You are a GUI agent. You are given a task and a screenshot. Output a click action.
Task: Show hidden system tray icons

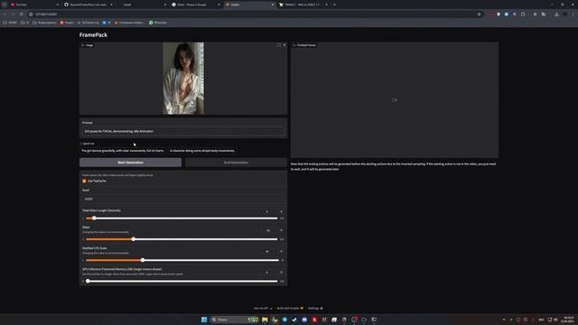pos(504,320)
